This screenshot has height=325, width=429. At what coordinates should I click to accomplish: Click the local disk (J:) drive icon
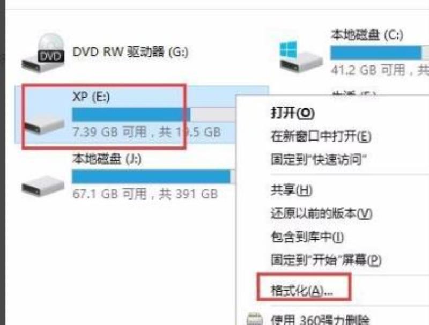pos(43,186)
